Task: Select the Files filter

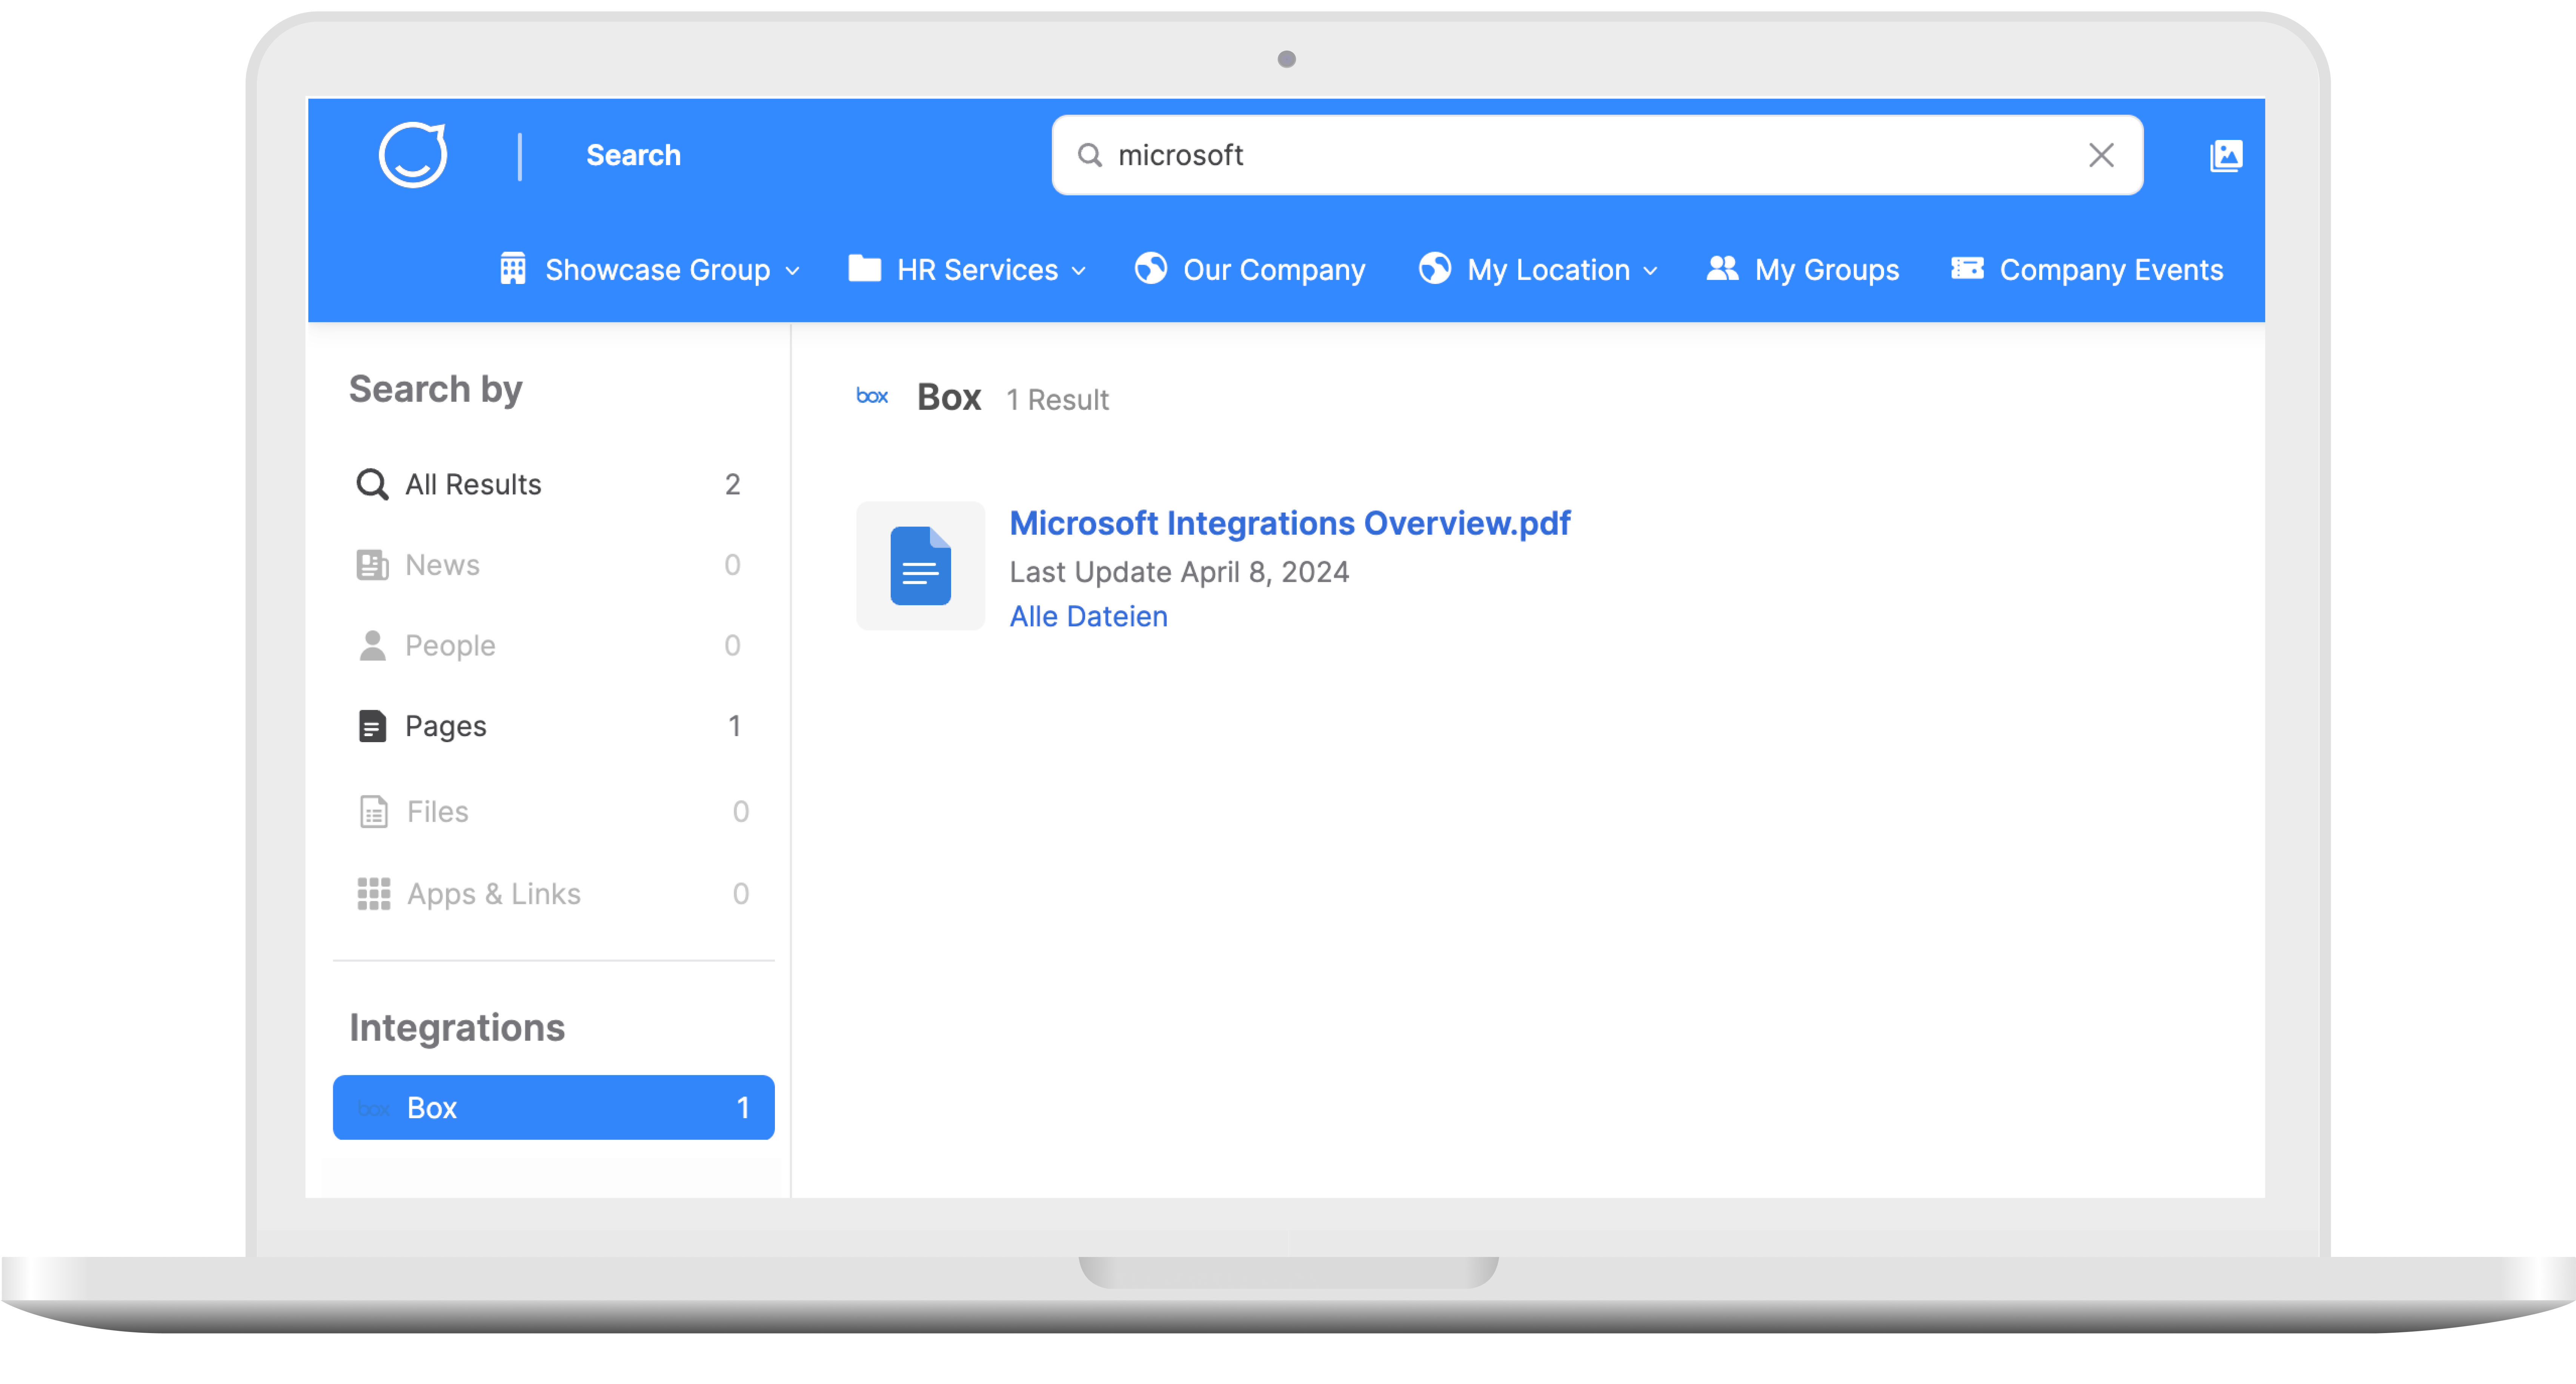Action: tap(553, 812)
